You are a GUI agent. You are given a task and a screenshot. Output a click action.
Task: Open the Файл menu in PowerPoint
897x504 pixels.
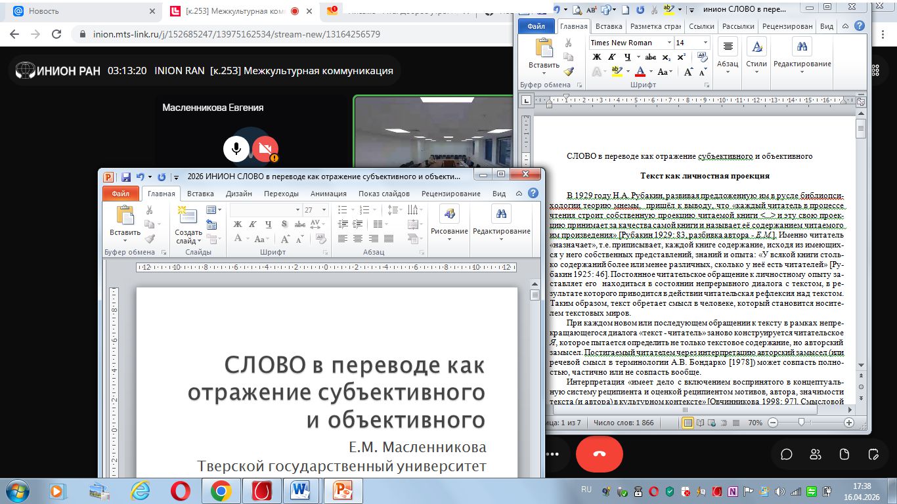pyautogui.click(x=121, y=194)
